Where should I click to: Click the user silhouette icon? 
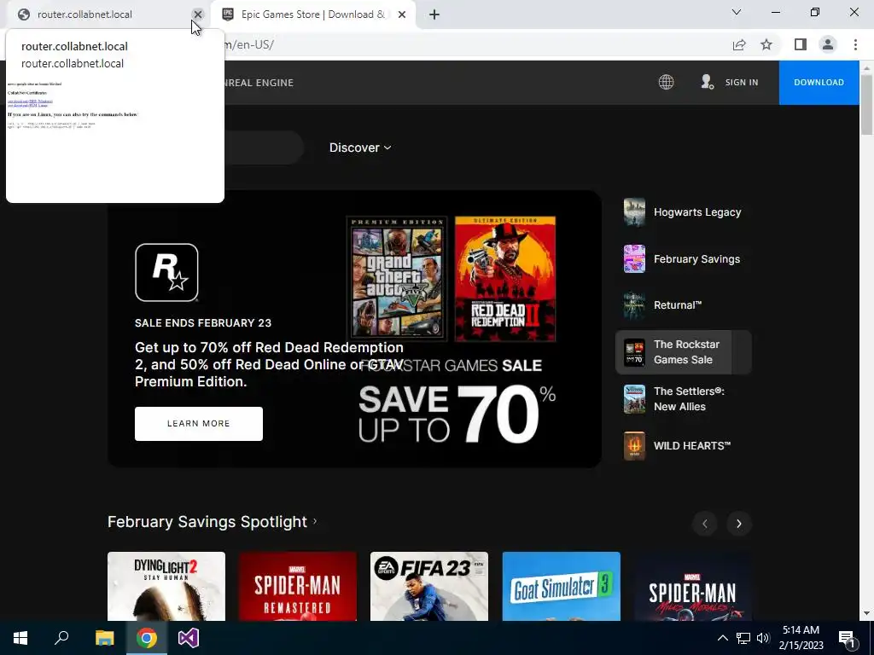point(708,83)
